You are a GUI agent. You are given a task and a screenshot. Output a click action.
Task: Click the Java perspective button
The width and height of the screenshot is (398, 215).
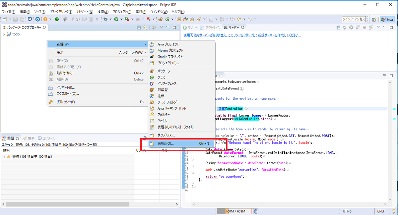387,19
